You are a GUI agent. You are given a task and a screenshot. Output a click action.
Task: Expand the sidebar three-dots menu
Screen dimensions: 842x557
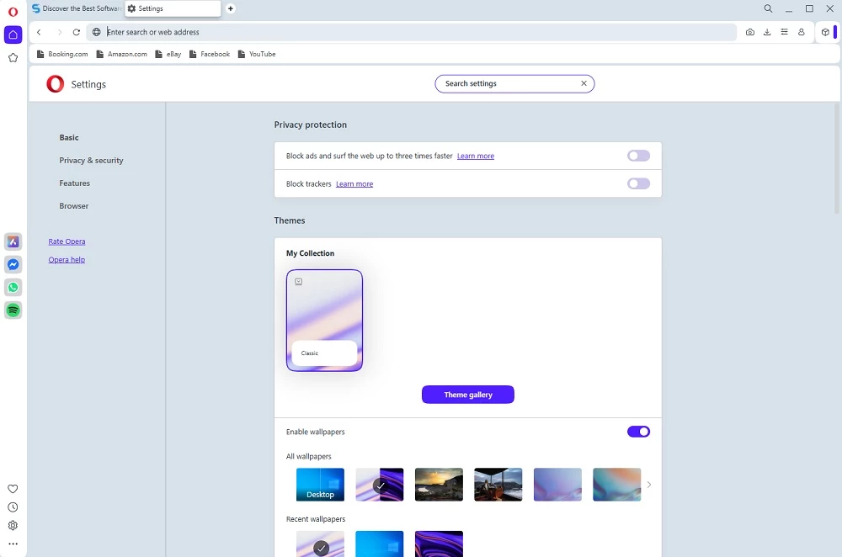click(13, 544)
